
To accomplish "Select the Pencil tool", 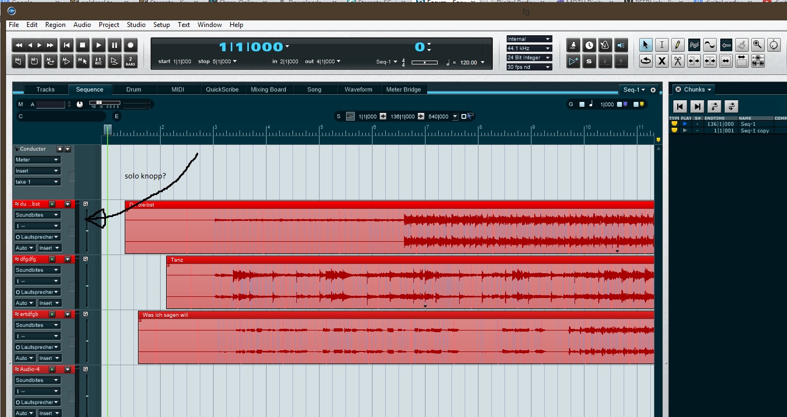I will pyautogui.click(x=678, y=45).
